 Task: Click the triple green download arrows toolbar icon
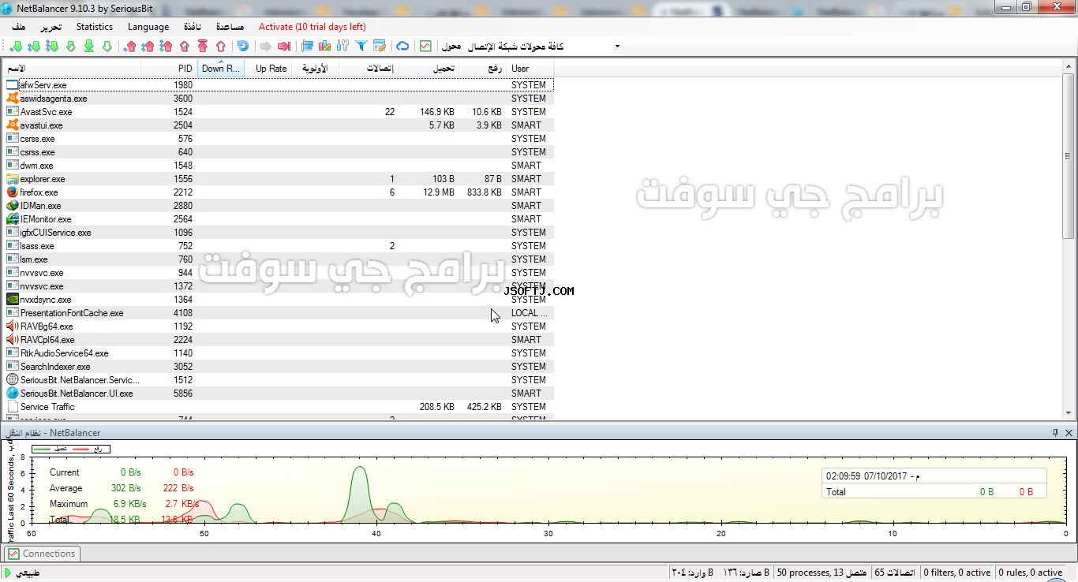click(52, 47)
